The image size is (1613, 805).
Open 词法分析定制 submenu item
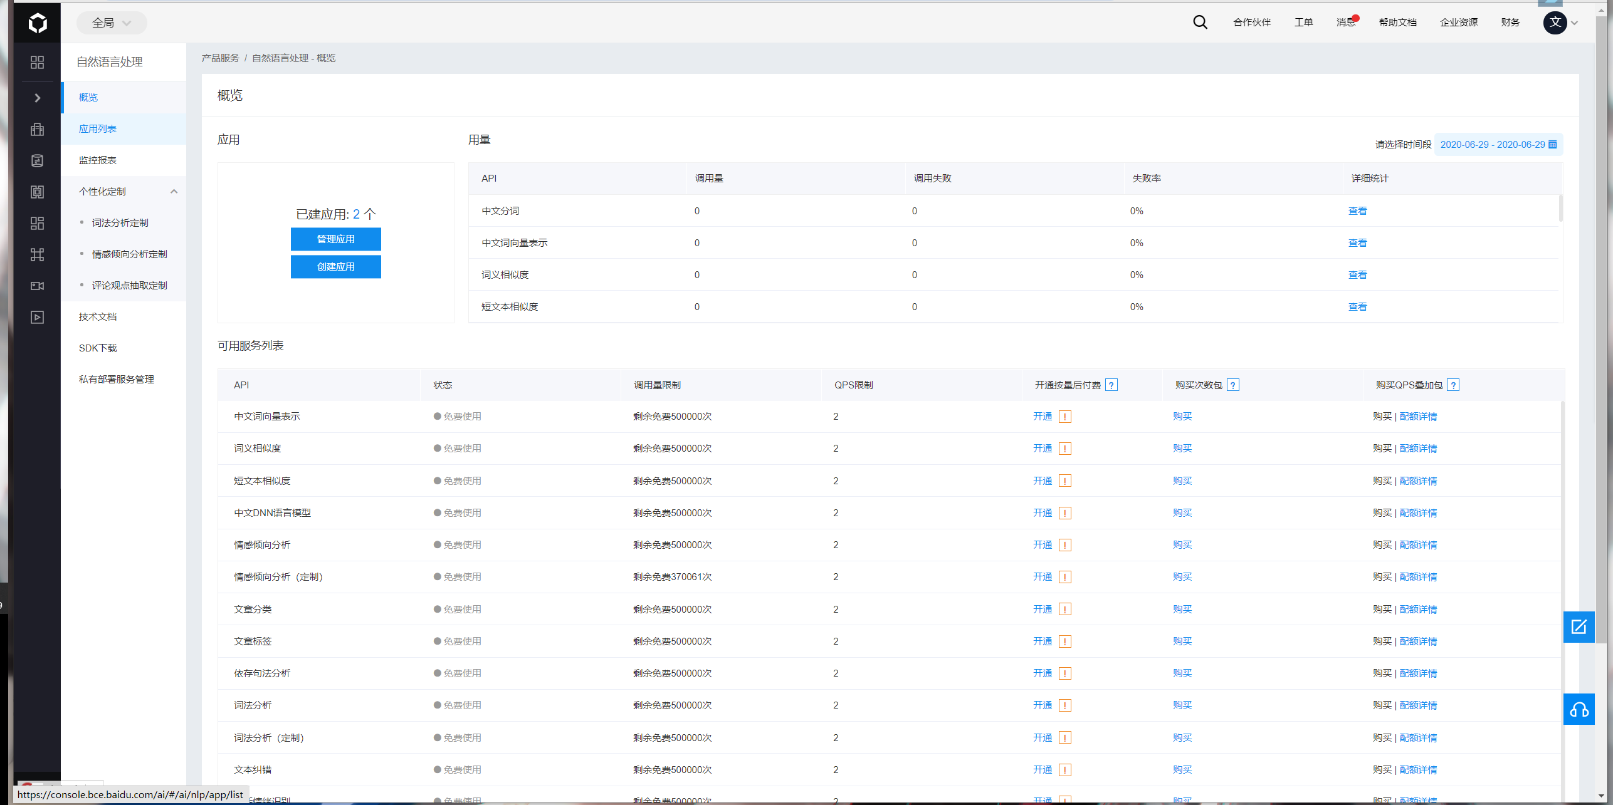point(120,223)
